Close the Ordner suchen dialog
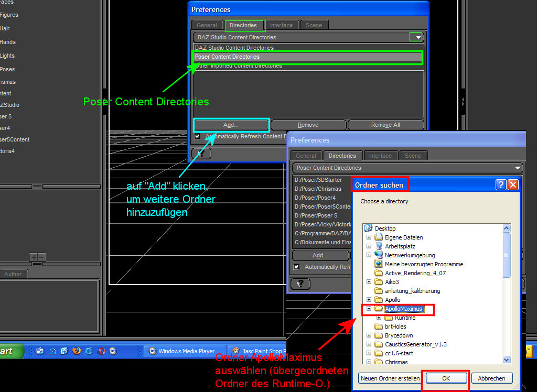 coord(513,185)
